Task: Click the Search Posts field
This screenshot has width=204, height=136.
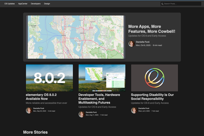Action: click(x=181, y=4)
